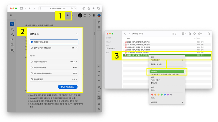Show Safari tab overview
Viewport: 218px width, 122px height.
pos(99,8)
